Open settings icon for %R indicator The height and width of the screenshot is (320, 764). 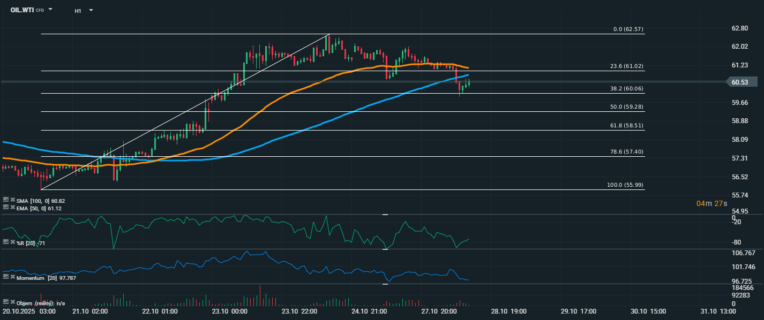(6, 242)
